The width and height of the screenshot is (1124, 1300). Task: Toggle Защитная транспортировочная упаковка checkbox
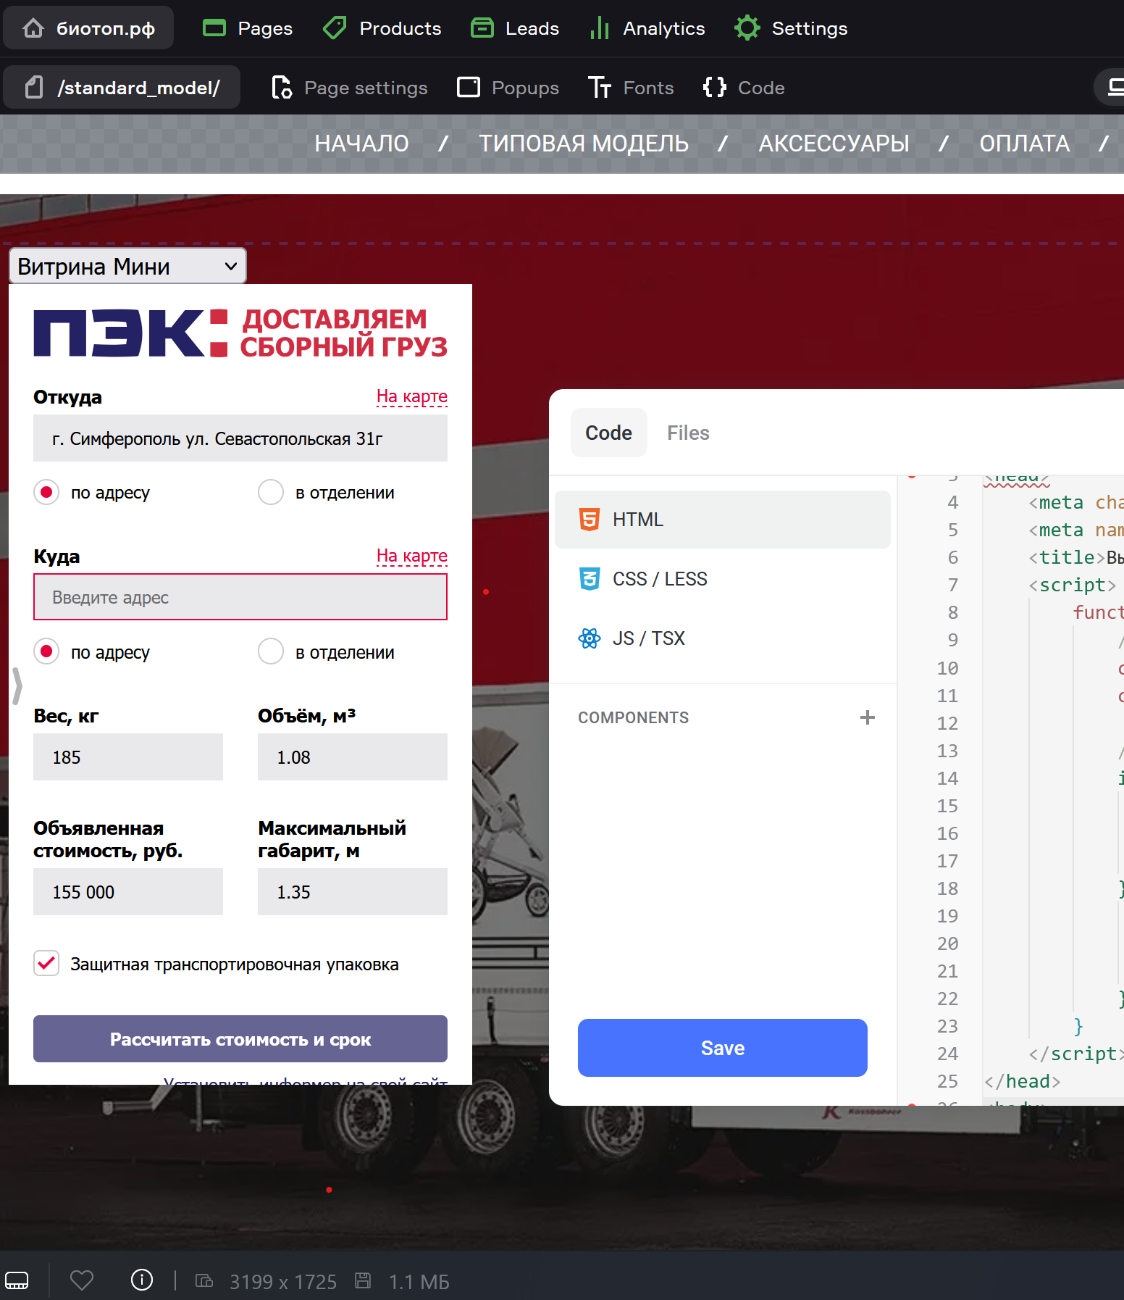(x=46, y=964)
